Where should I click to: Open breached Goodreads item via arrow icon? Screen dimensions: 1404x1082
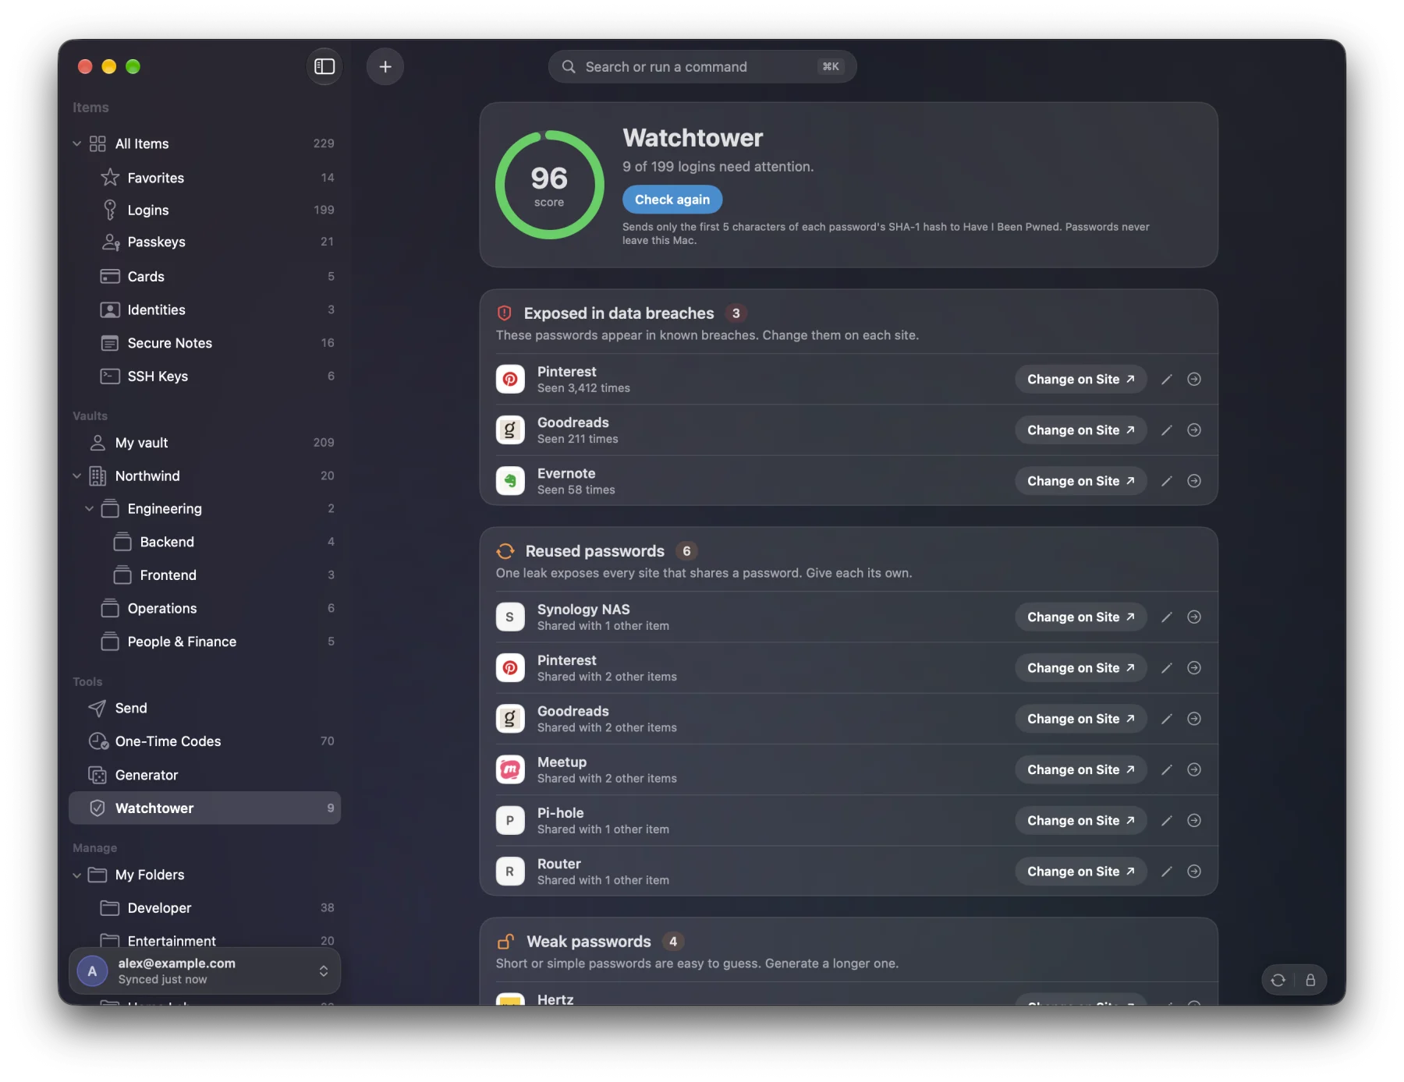click(1194, 430)
